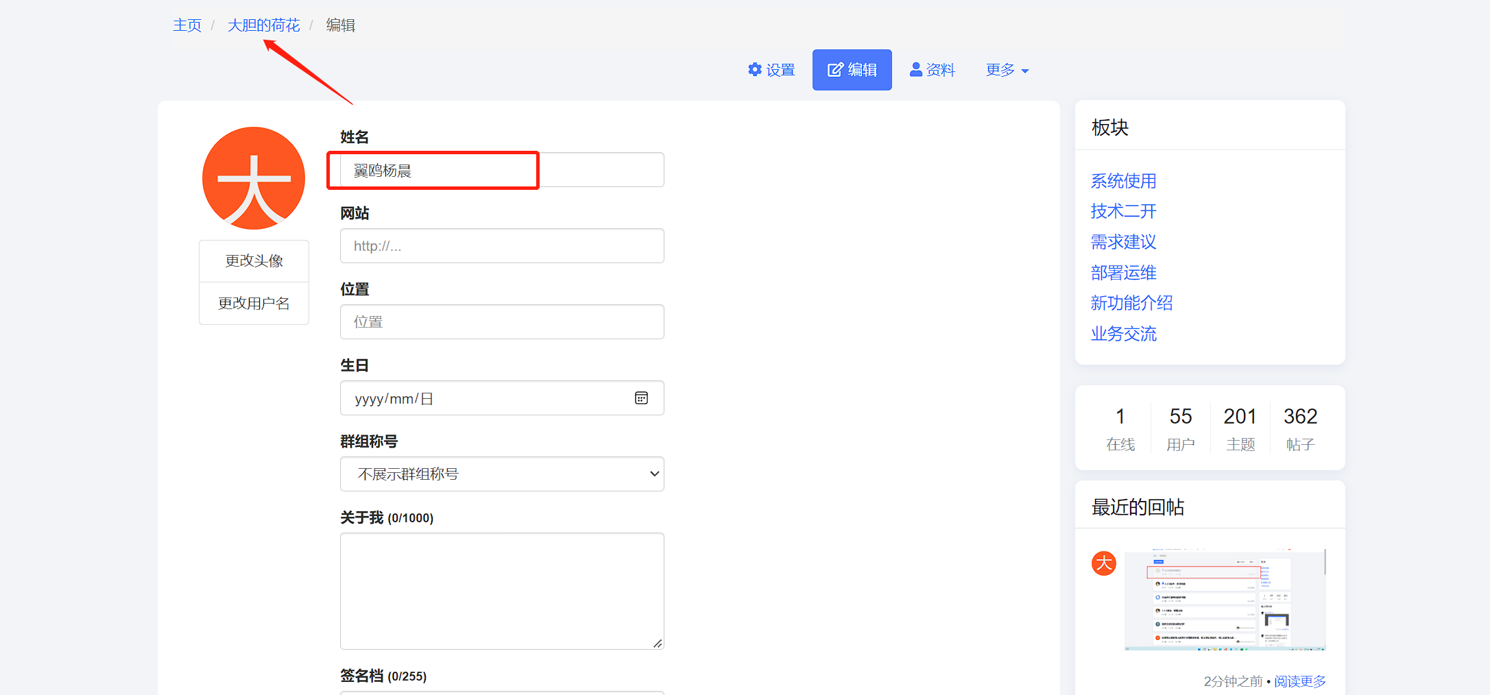Focus the 网站 URL input field
Screen dimensions: 1490x695
pyautogui.click(x=502, y=246)
